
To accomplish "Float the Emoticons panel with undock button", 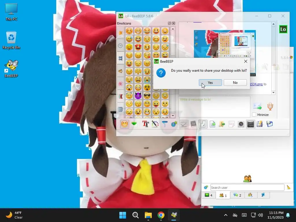I will point(169,23).
